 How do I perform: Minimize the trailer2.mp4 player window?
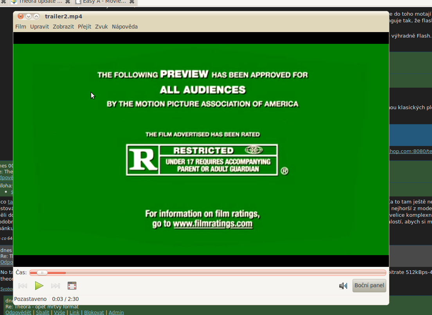tap(29, 16)
